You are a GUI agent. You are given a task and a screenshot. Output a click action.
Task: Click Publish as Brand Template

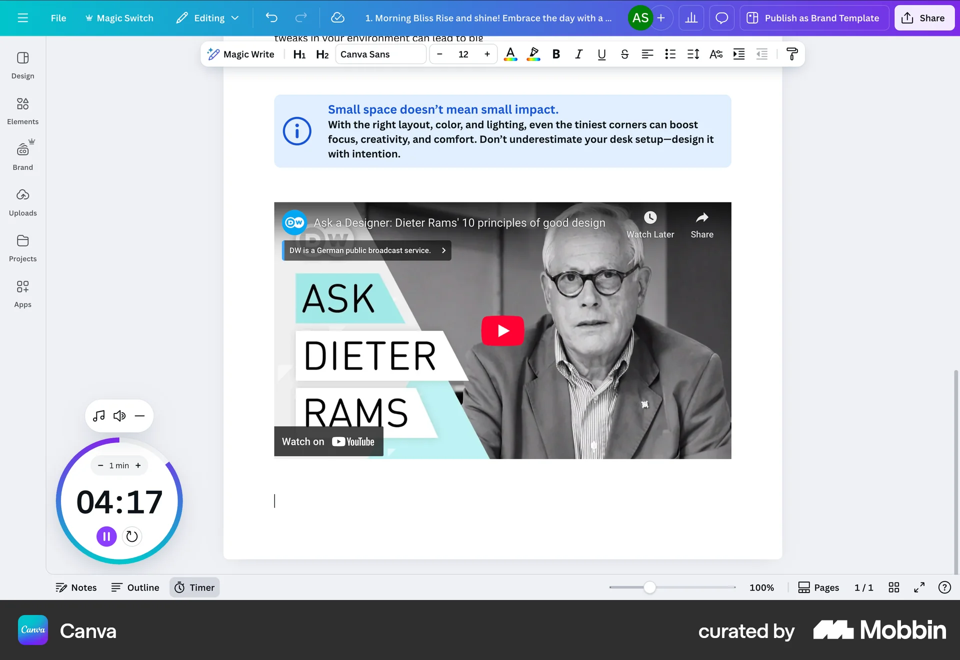[x=814, y=17]
